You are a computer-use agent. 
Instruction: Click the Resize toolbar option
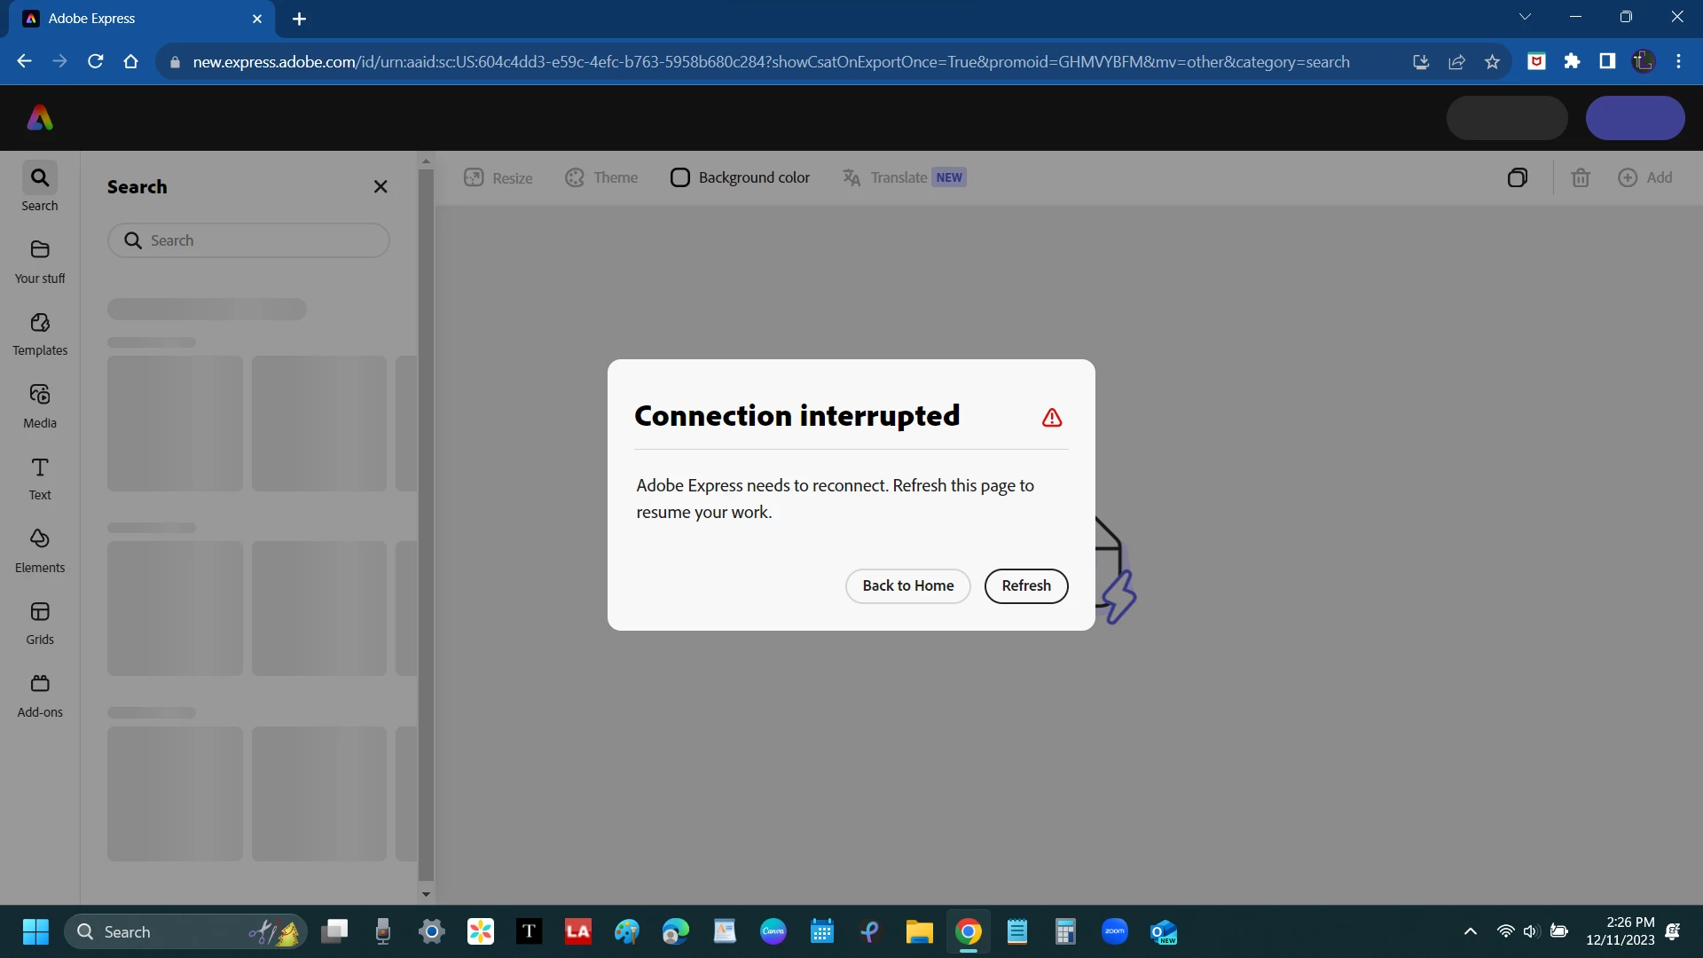[x=498, y=177]
